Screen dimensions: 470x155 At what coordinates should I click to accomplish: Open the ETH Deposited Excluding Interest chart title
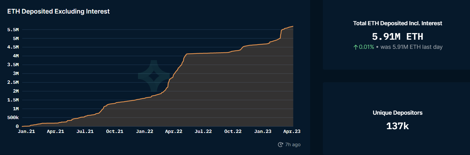59,11
